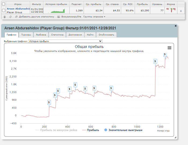188x145 pixels.
Task: Toggle the 'Прибыль' legend series
Action: pos(91,130)
